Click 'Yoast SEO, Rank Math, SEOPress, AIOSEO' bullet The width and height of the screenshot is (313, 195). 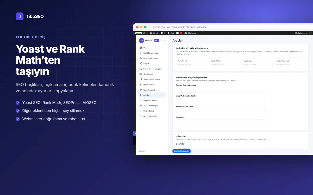pos(59,103)
